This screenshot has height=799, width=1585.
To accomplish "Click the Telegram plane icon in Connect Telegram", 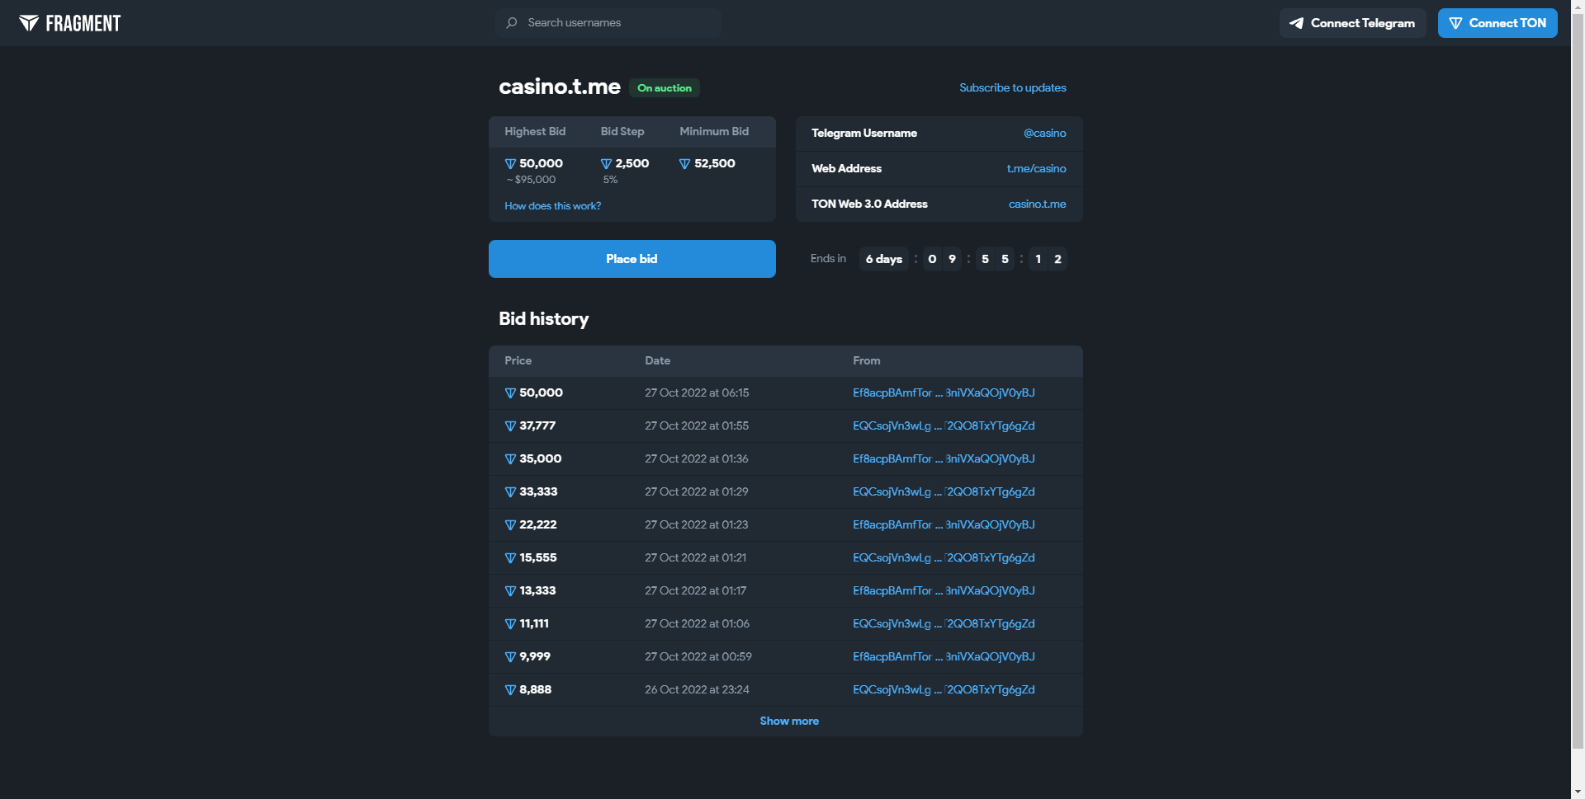I will click(1297, 23).
